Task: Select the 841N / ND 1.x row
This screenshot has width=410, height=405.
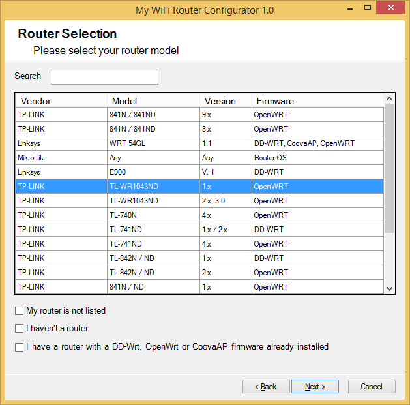Action: click(x=199, y=287)
